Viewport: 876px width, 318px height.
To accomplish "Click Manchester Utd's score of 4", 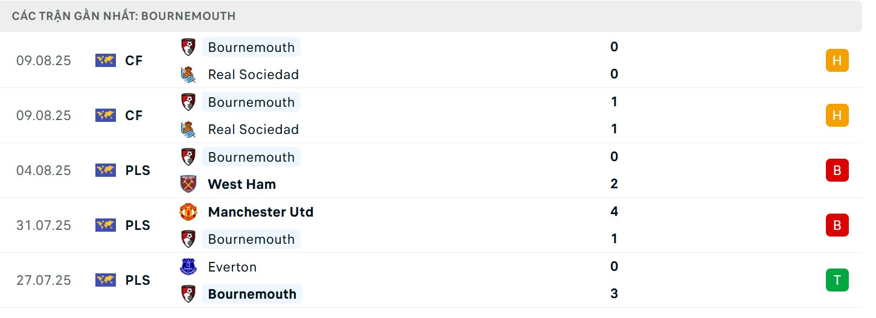I will [x=614, y=212].
